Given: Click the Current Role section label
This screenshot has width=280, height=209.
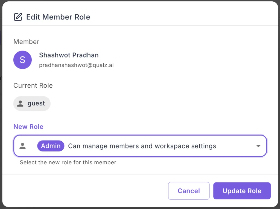Looking at the screenshot, I should 33,85.
